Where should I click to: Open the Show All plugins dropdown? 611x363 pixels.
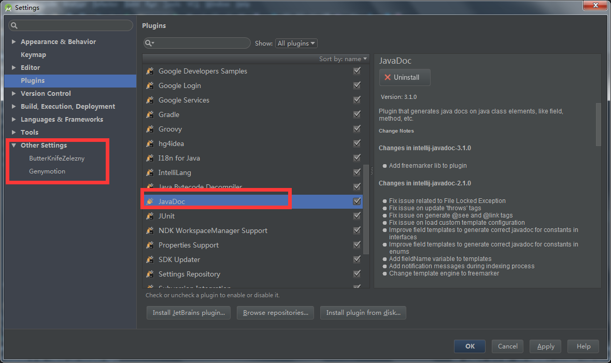296,43
